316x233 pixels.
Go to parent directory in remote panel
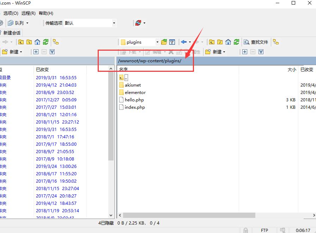point(212,42)
